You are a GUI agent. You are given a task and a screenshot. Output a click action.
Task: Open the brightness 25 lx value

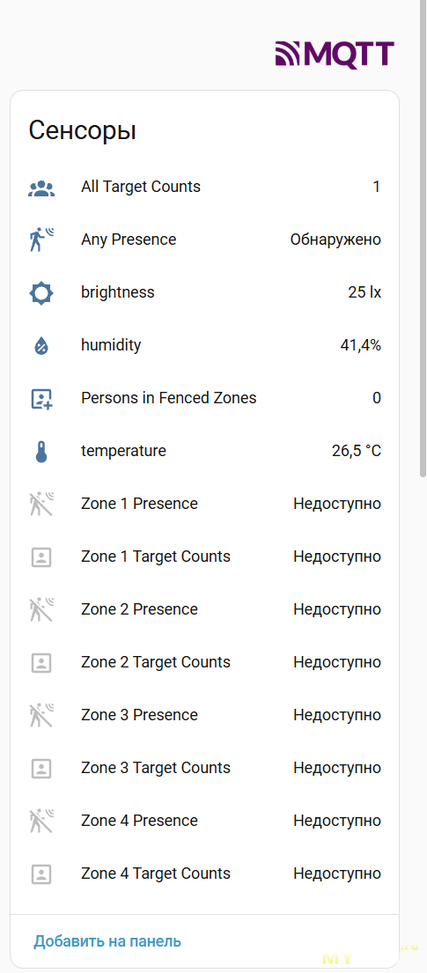coord(364,292)
